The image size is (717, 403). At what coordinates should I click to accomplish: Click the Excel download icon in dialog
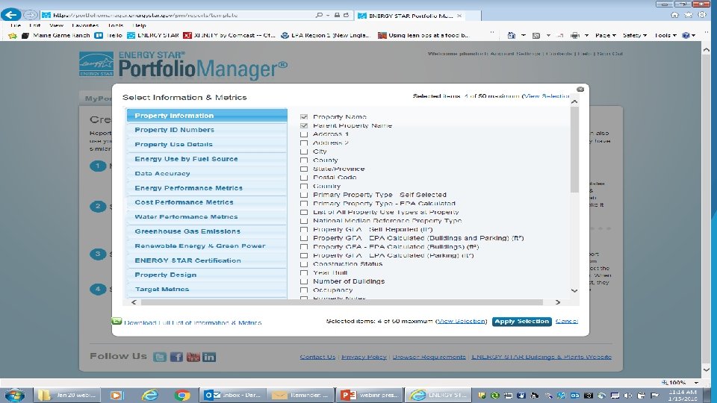coord(117,321)
